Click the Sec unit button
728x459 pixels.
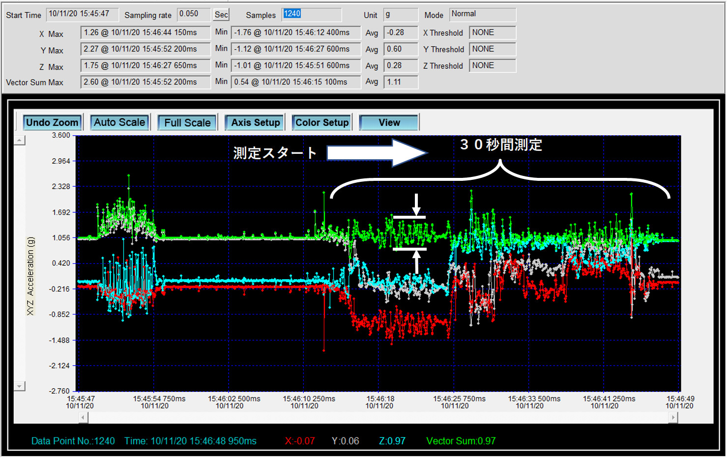[221, 15]
